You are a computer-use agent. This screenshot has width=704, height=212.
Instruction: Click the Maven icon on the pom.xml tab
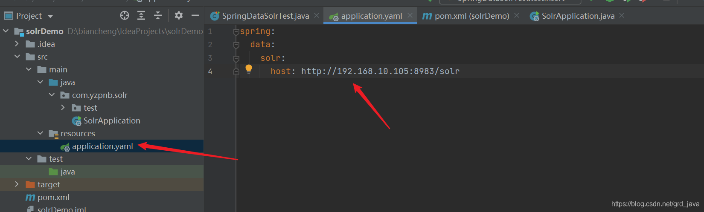coord(427,16)
